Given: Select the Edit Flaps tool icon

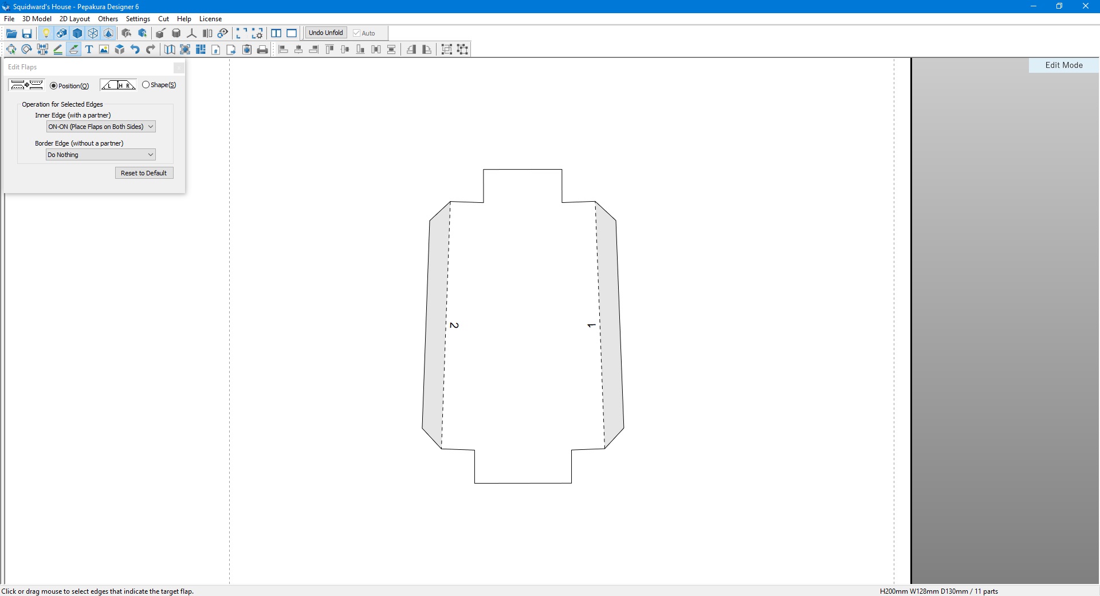Looking at the screenshot, I should pos(73,50).
